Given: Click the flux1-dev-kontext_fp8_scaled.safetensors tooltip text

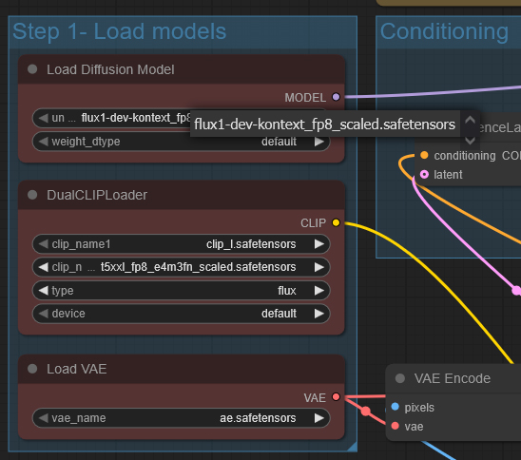Looking at the screenshot, I should pyautogui.click(x=324, y=125).
